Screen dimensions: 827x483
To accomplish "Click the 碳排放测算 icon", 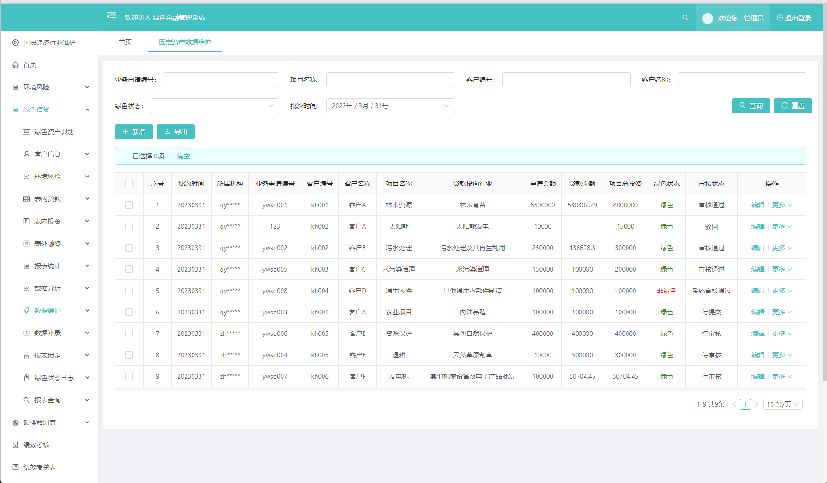I will 15,422.
